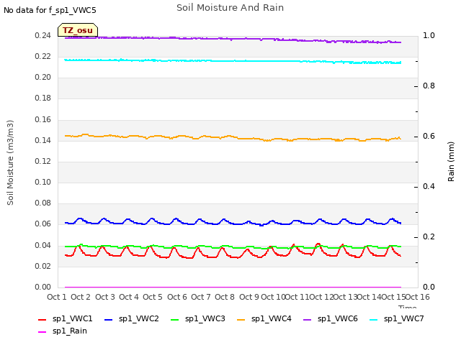Click the 0.22 left axis value
The image size is (461, 345).
coord(43,56)
